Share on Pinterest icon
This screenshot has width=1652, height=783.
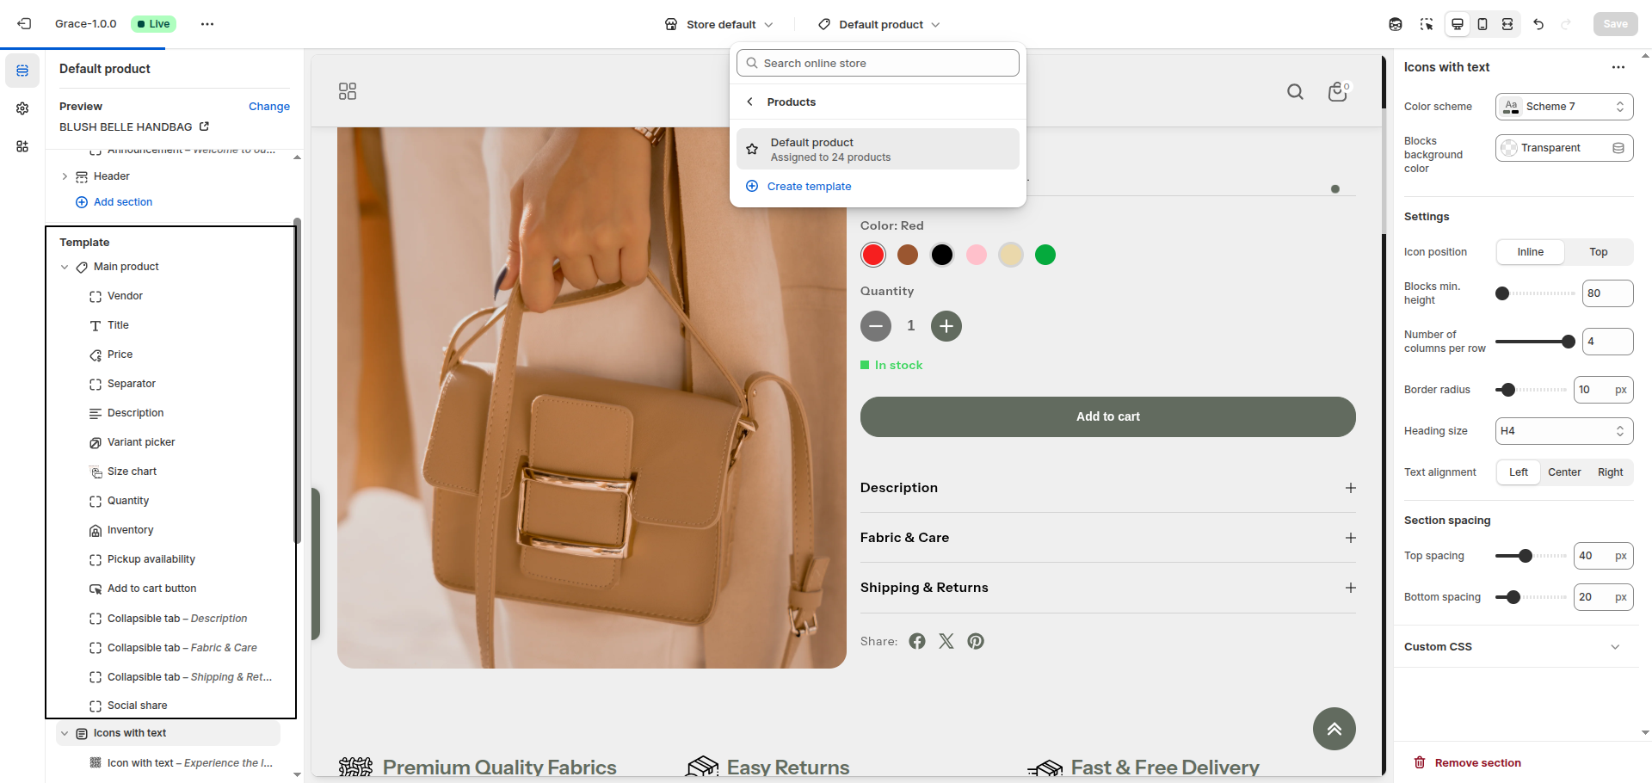point(976,641)
